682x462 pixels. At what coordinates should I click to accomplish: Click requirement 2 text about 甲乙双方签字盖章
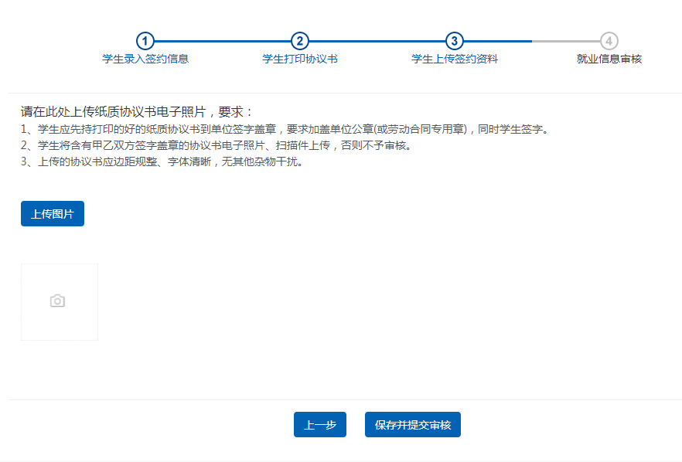216,145
